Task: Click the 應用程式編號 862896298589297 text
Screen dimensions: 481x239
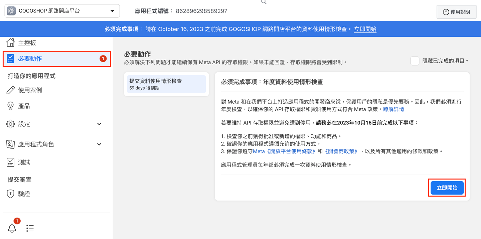Action: coord(181,11)
